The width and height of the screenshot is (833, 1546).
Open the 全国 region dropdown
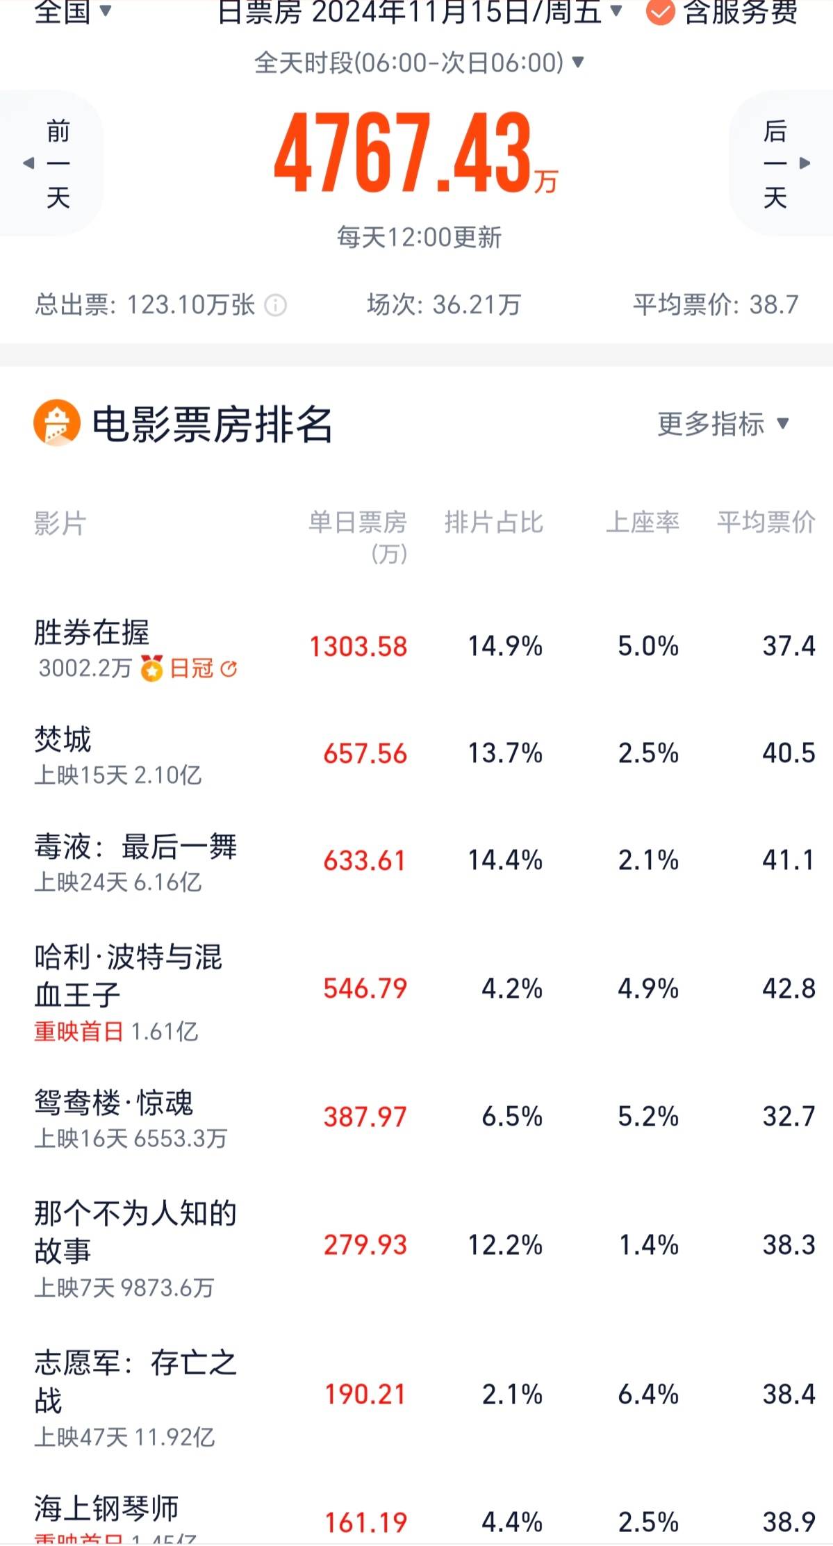point(73,11)
